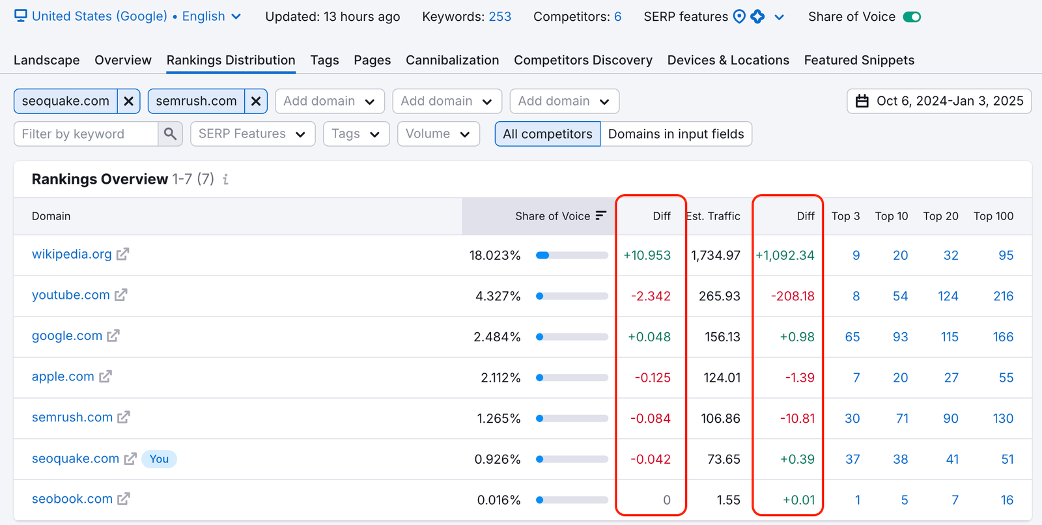Open youtube.com external link icon

pyautogui.click(x=120, y=295)
